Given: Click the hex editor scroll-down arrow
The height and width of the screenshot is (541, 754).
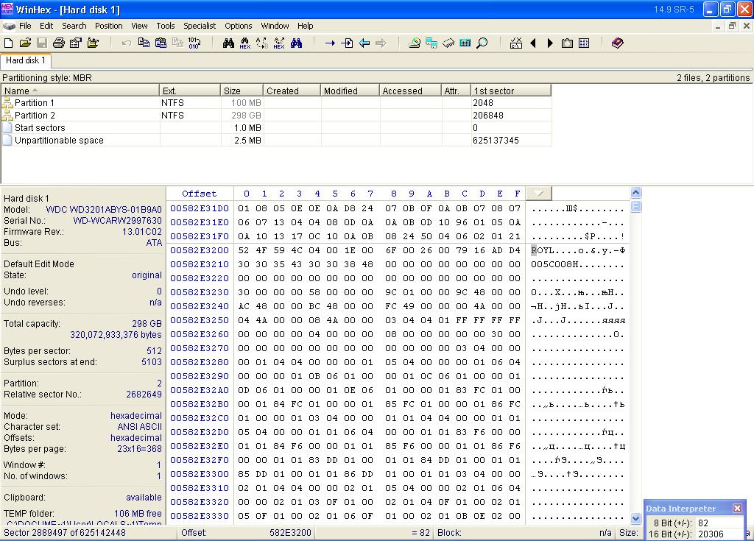Looking at the screenshot, I should click(x=635, y=518).
